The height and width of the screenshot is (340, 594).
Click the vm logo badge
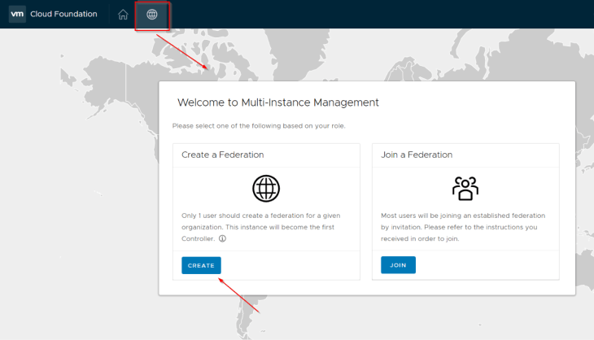click(17, 14)
